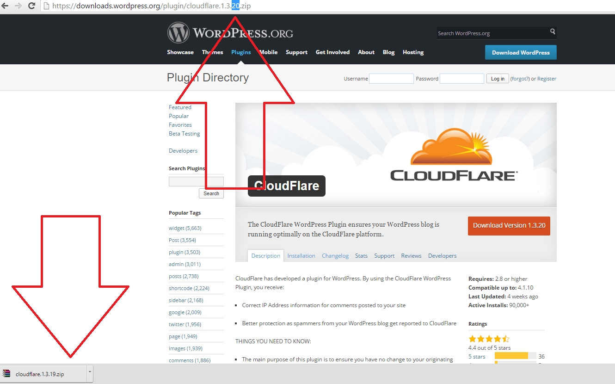Click the '4.4 out of 5 stars' text
Screen dimensions: 615x384
(489, 348)
